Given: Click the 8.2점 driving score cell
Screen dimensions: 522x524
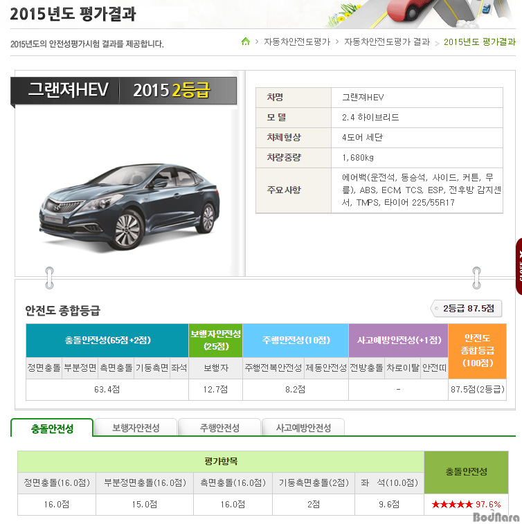Looking at the screenshot, I should pyautogui.click(x=296, y=389).
